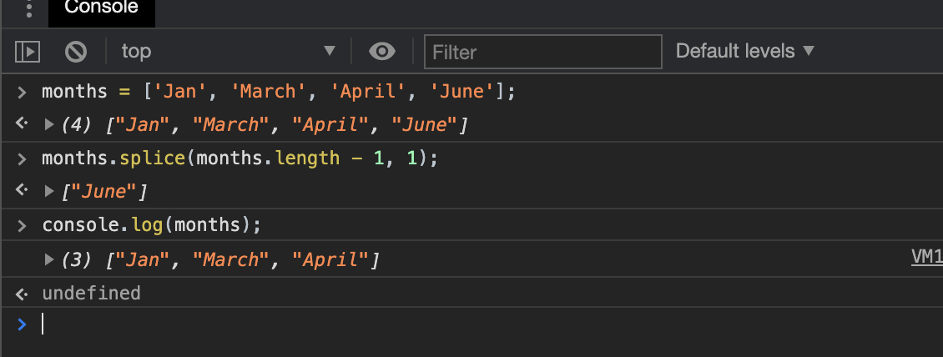Screen dimensions: 943x357
Task: Switch to the Console tab
Action: (x=101, y=8)
